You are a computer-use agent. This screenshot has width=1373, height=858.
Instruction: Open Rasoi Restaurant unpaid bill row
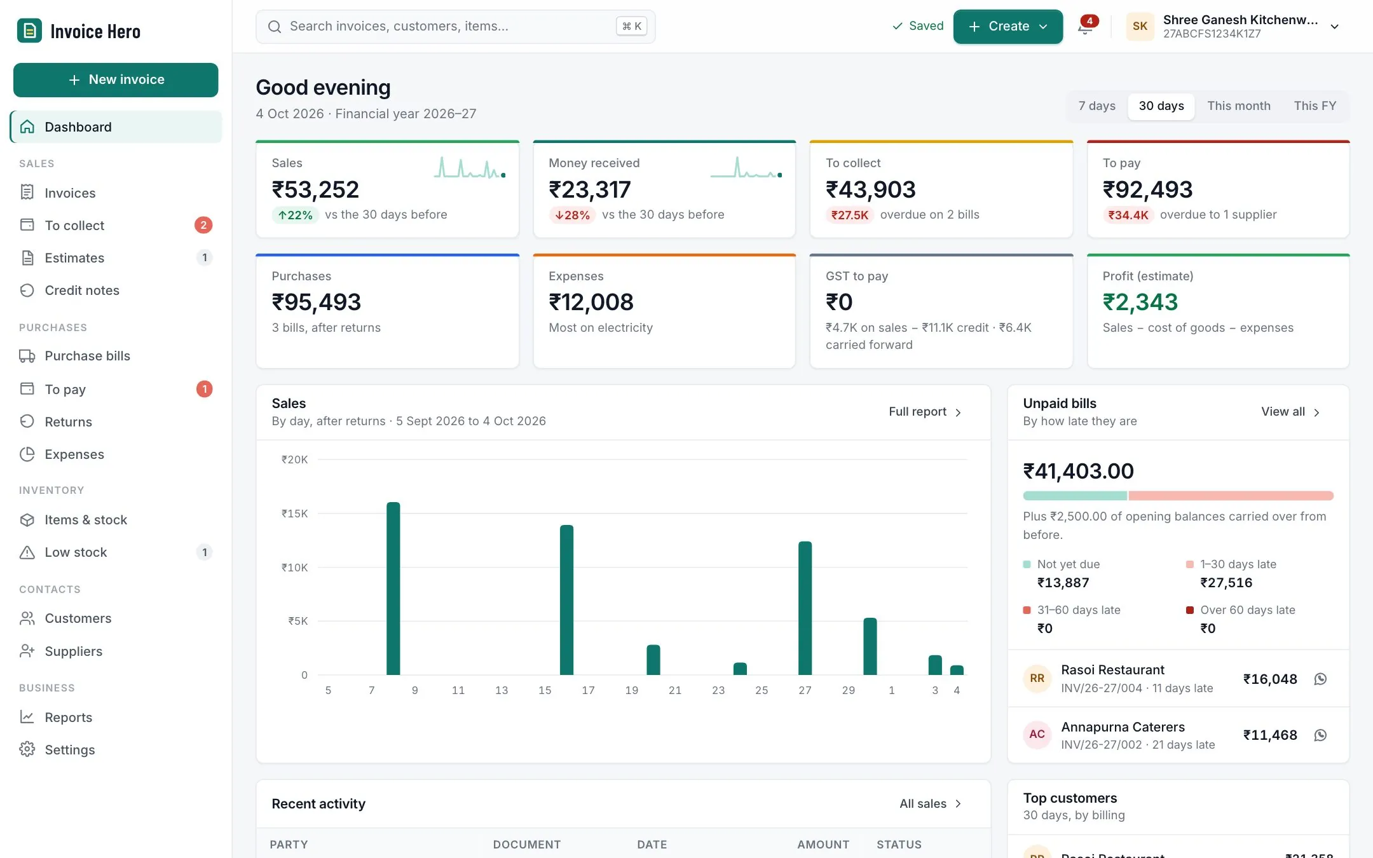pos(1178,679)
